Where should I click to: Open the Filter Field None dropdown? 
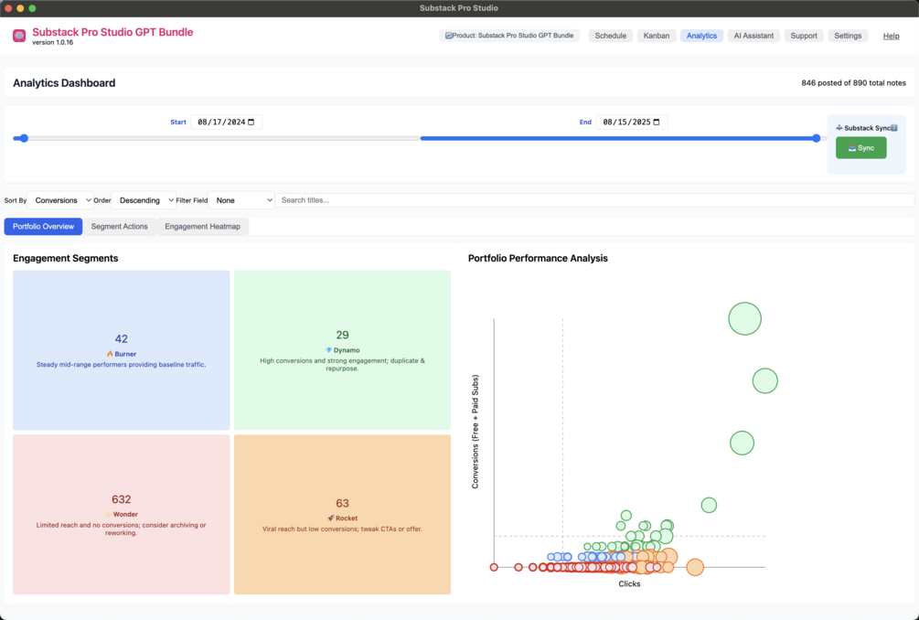pos(240,200)
